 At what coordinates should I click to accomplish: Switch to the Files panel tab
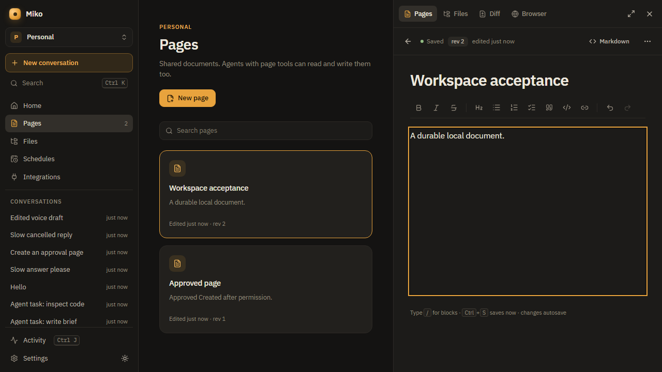[x=456, y=14]
